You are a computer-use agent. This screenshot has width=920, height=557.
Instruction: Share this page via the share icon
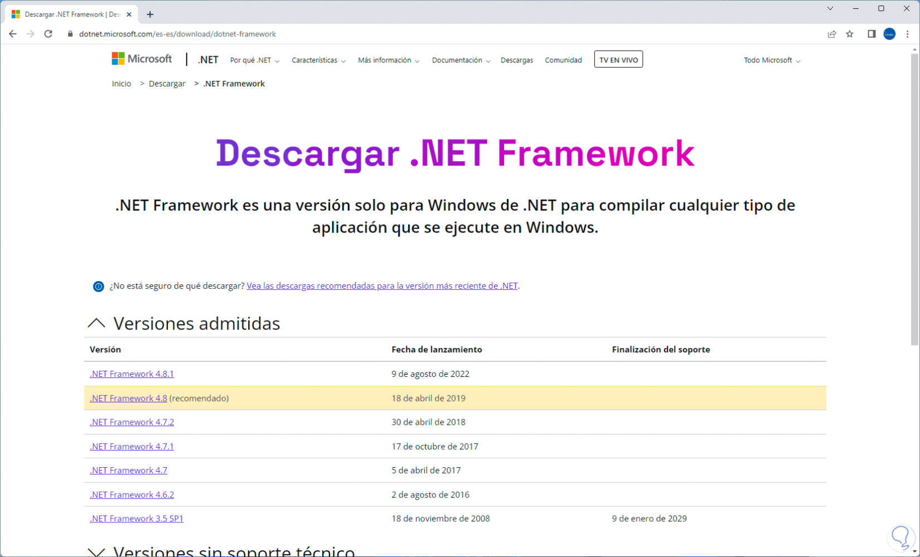pyautogui.click(x=832, y=34)
